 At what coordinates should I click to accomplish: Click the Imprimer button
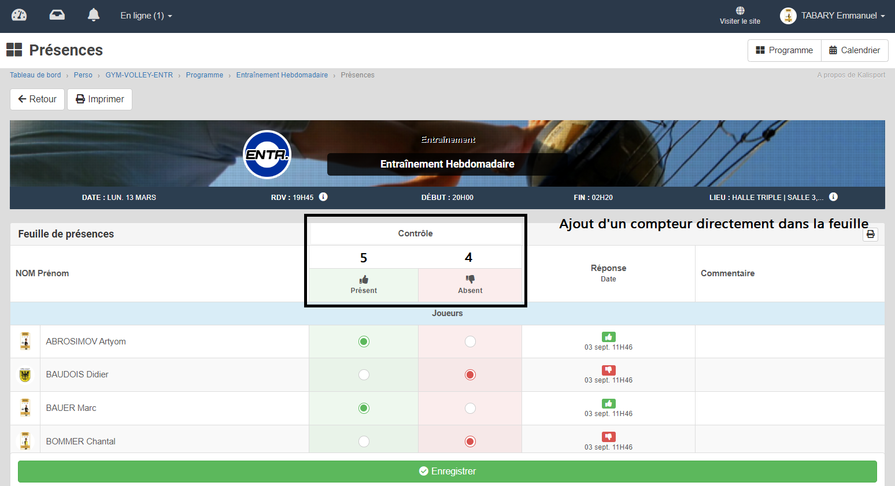99,99
